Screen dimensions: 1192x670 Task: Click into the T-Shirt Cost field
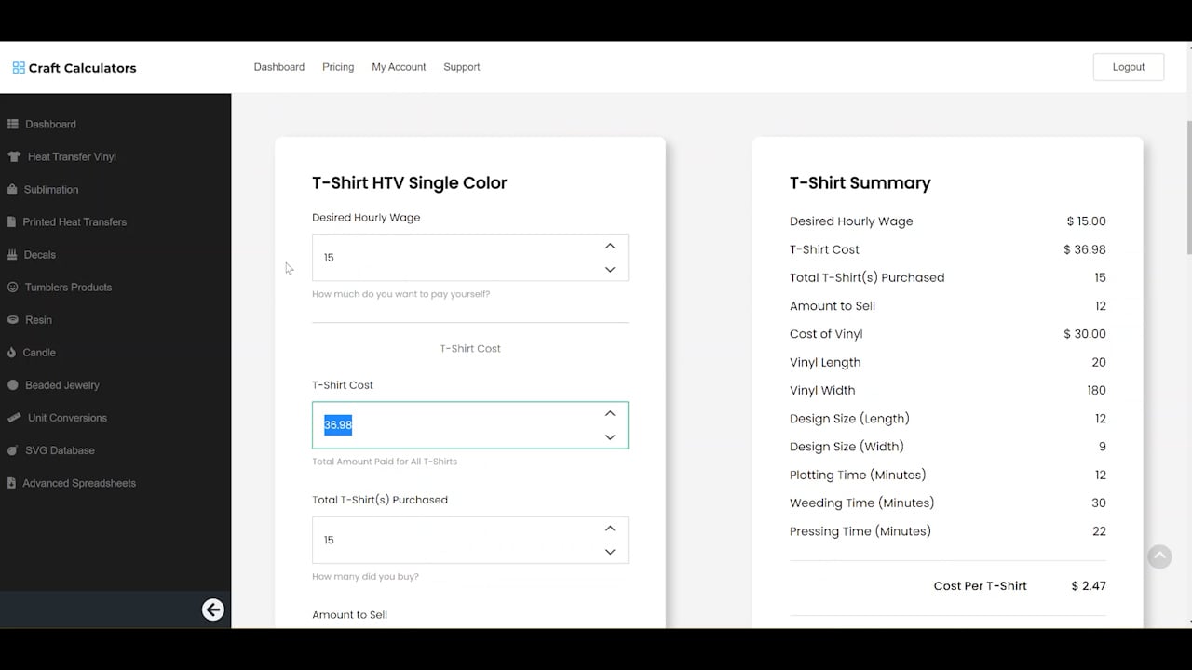(470, 425)
